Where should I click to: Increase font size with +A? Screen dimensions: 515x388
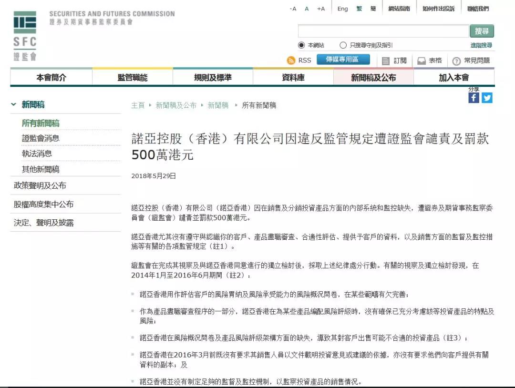pyautogui.click(x=321, y=9)
